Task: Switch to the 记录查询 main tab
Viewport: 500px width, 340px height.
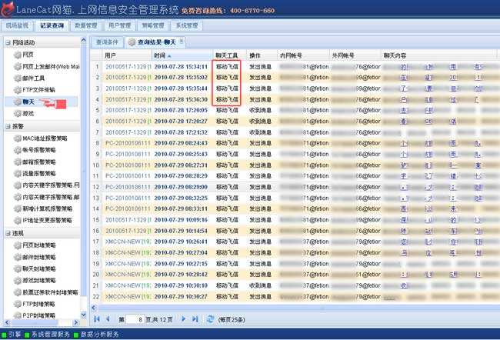Action: coord(52,25)
